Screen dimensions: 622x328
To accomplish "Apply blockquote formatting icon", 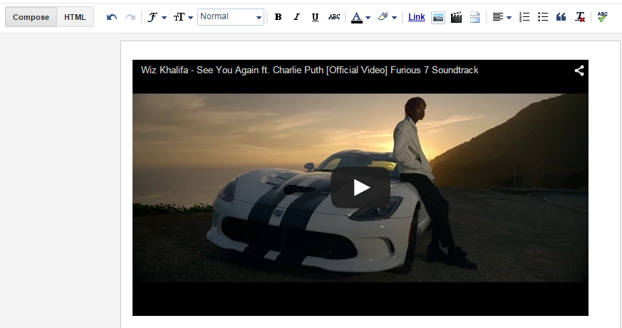I will pyautogui.click(x=561, y=17).
